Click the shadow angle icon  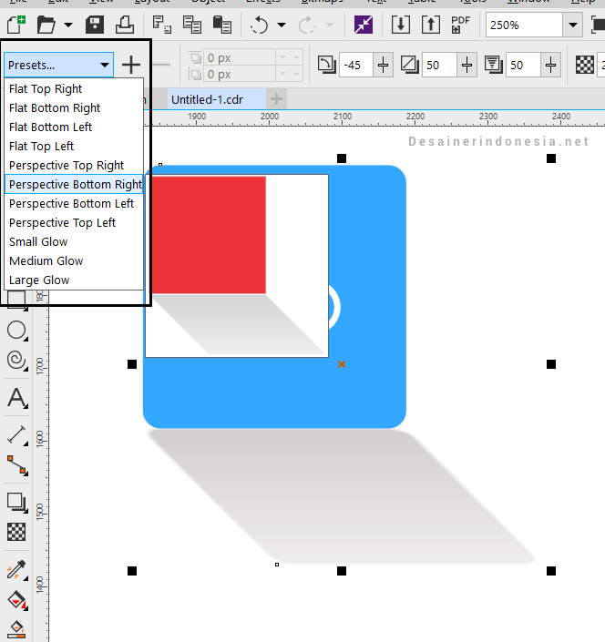pyautogui.click(x=326, y=65)
